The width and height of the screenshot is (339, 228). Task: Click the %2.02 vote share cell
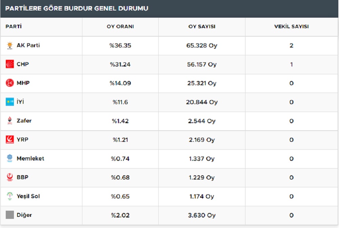[120, 215]
